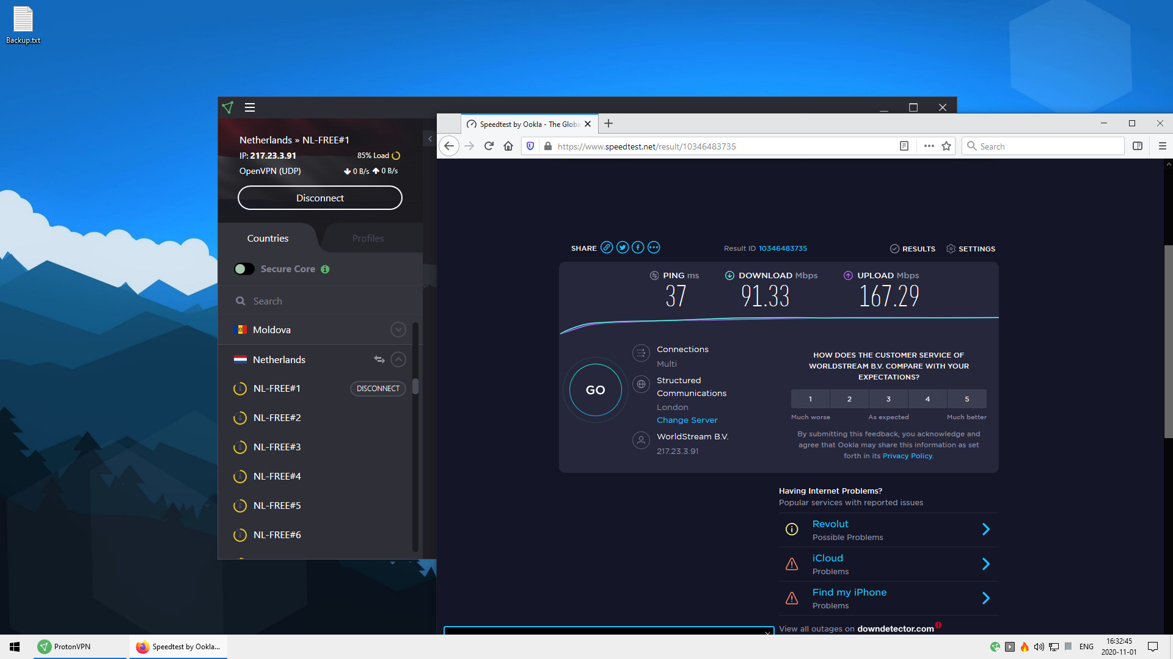
Task: Open a new Firefox tab
Action: point(608,123)
